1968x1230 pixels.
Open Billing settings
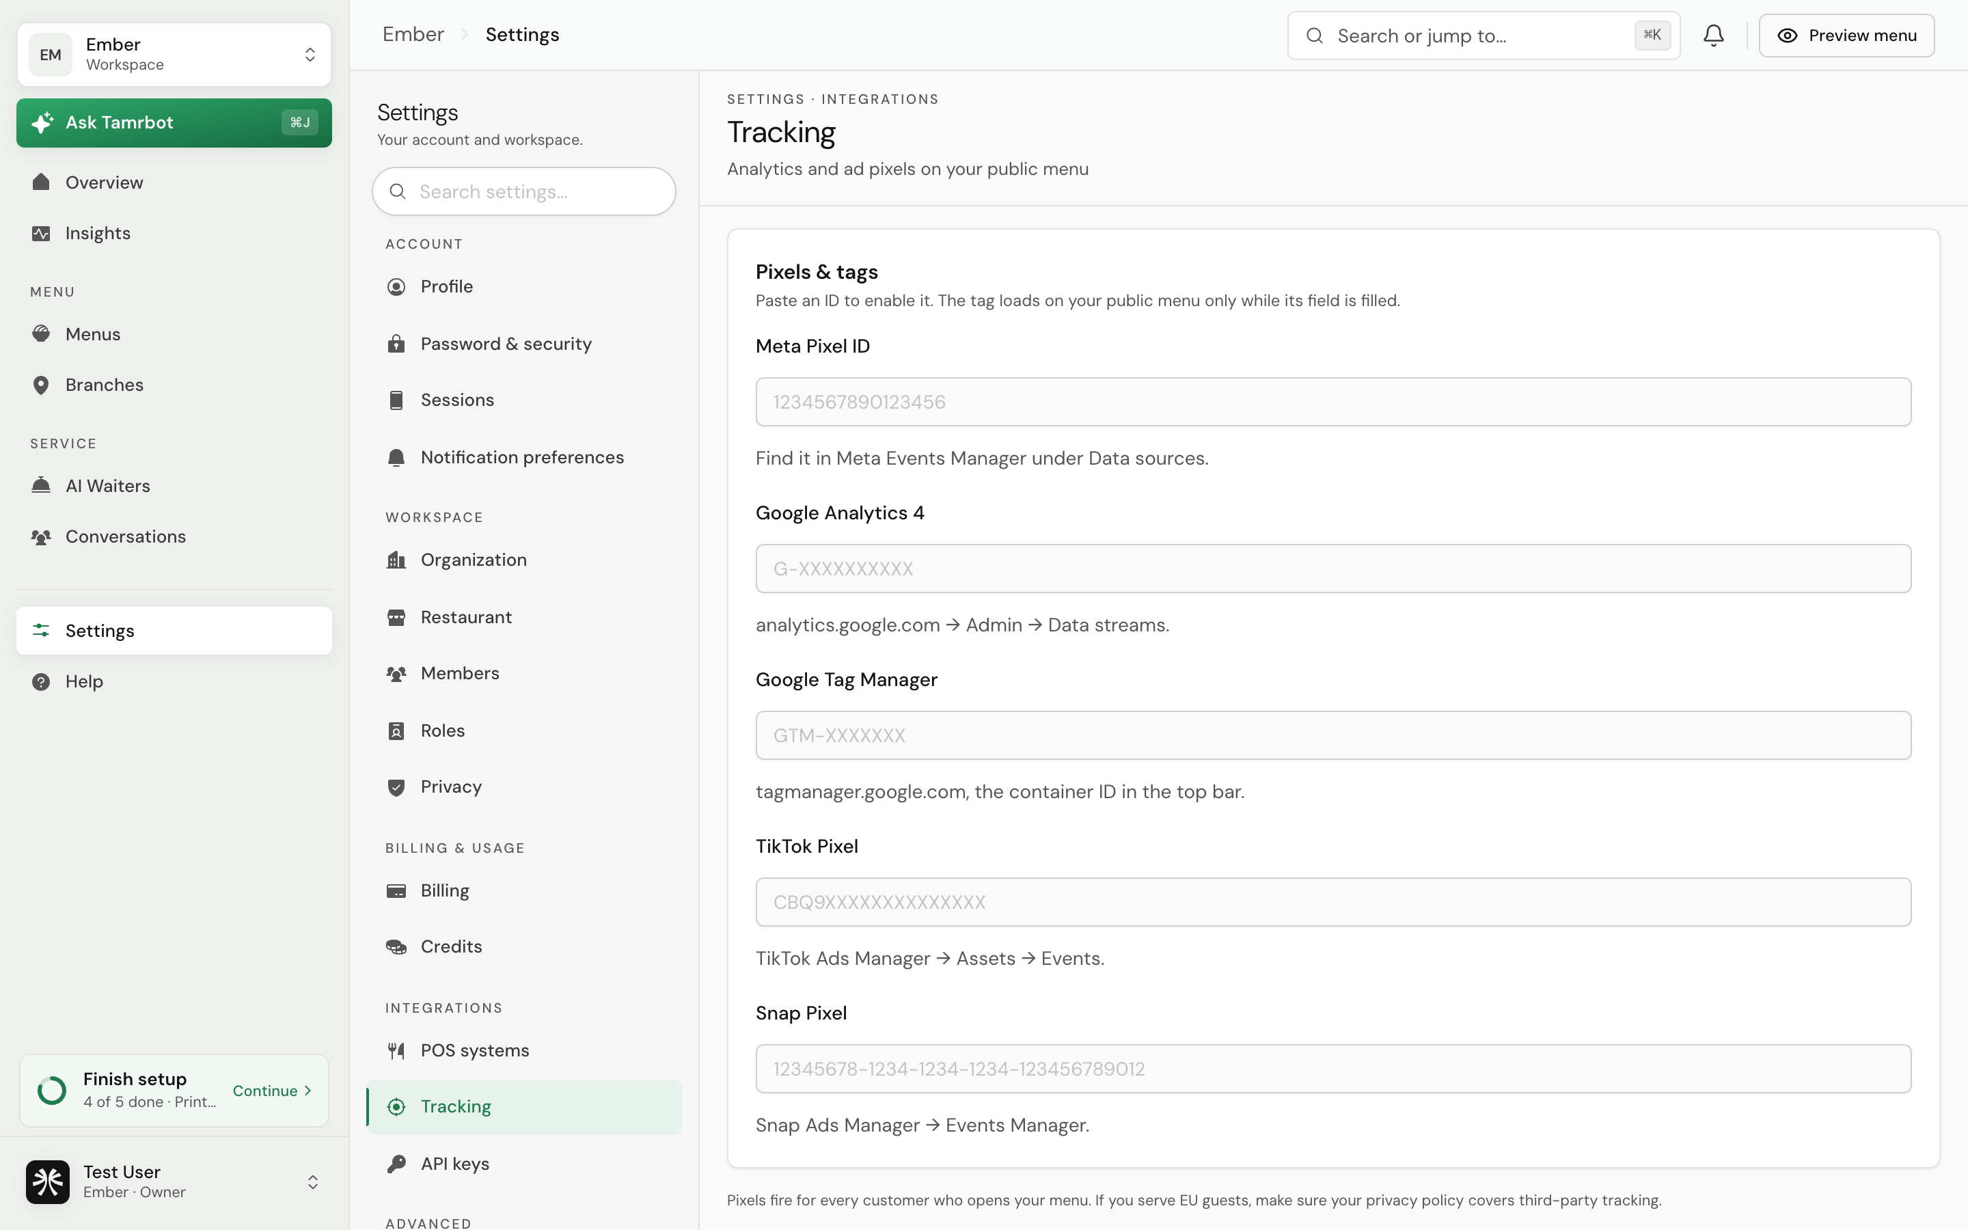[523, 891]
